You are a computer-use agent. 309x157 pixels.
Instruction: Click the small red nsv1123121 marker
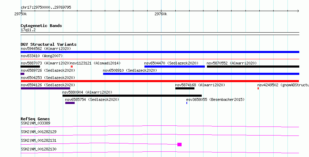point(72,67)
